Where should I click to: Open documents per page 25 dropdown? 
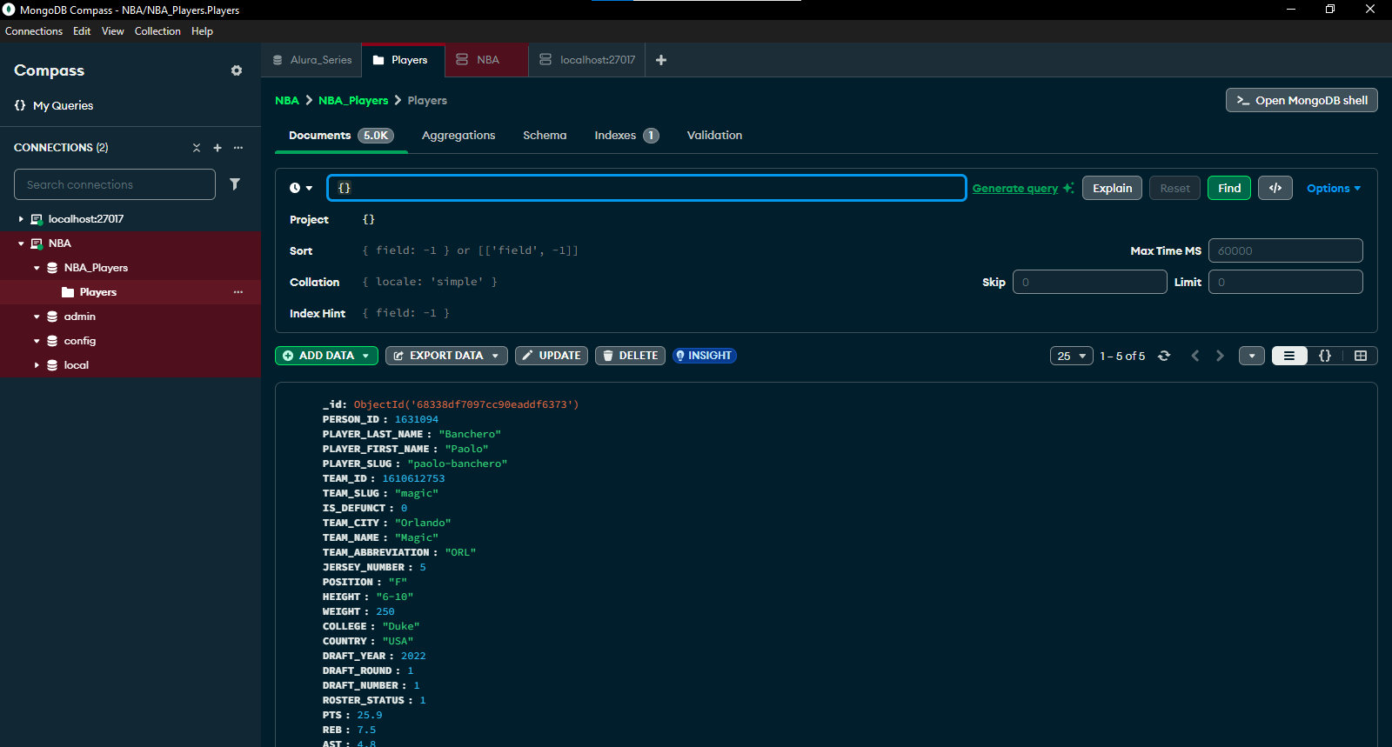tap(1071, 356)
